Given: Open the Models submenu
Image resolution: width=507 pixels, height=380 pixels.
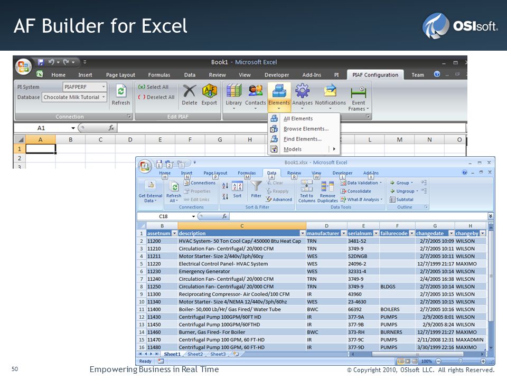Looking at the screenshot, I should tap(304, 149).
